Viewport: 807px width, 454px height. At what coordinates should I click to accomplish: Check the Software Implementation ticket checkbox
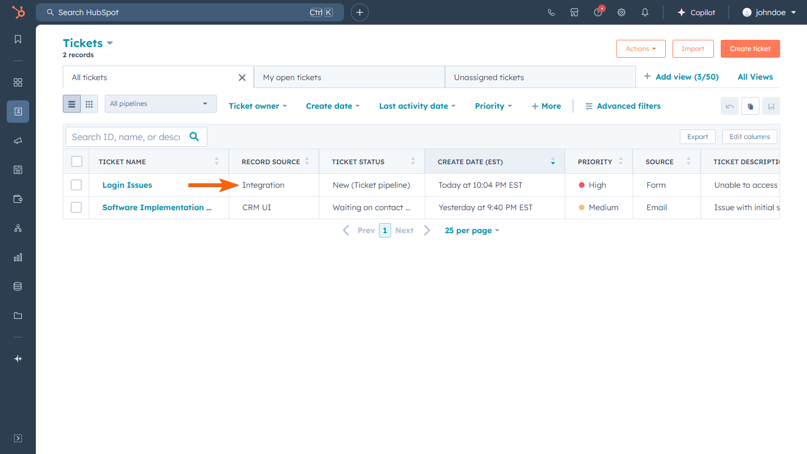76,207
